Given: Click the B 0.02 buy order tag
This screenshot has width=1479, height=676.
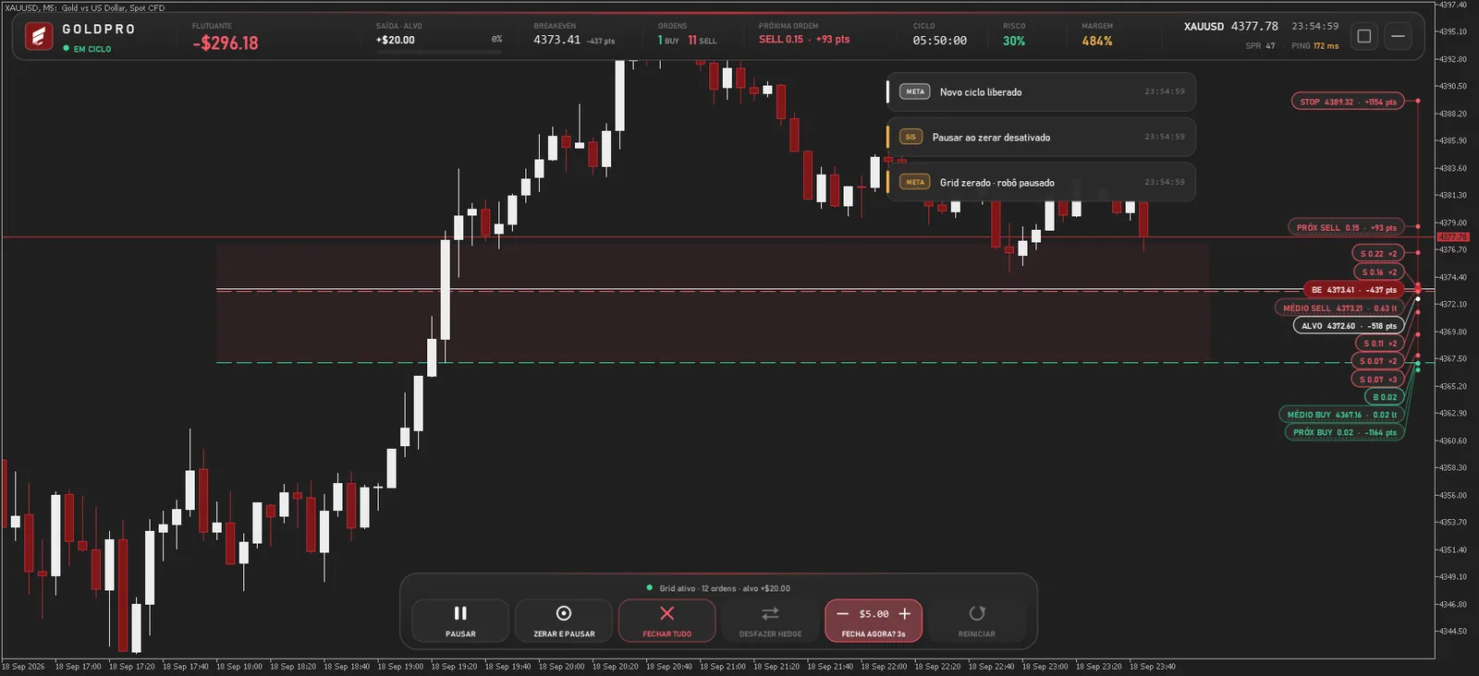Looking at the screenshot, I should (1385, 397).
